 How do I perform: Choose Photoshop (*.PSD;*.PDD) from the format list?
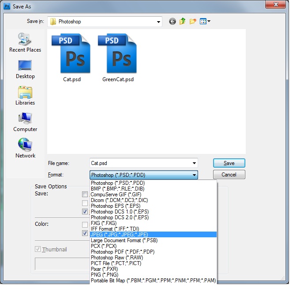[153, 183]
